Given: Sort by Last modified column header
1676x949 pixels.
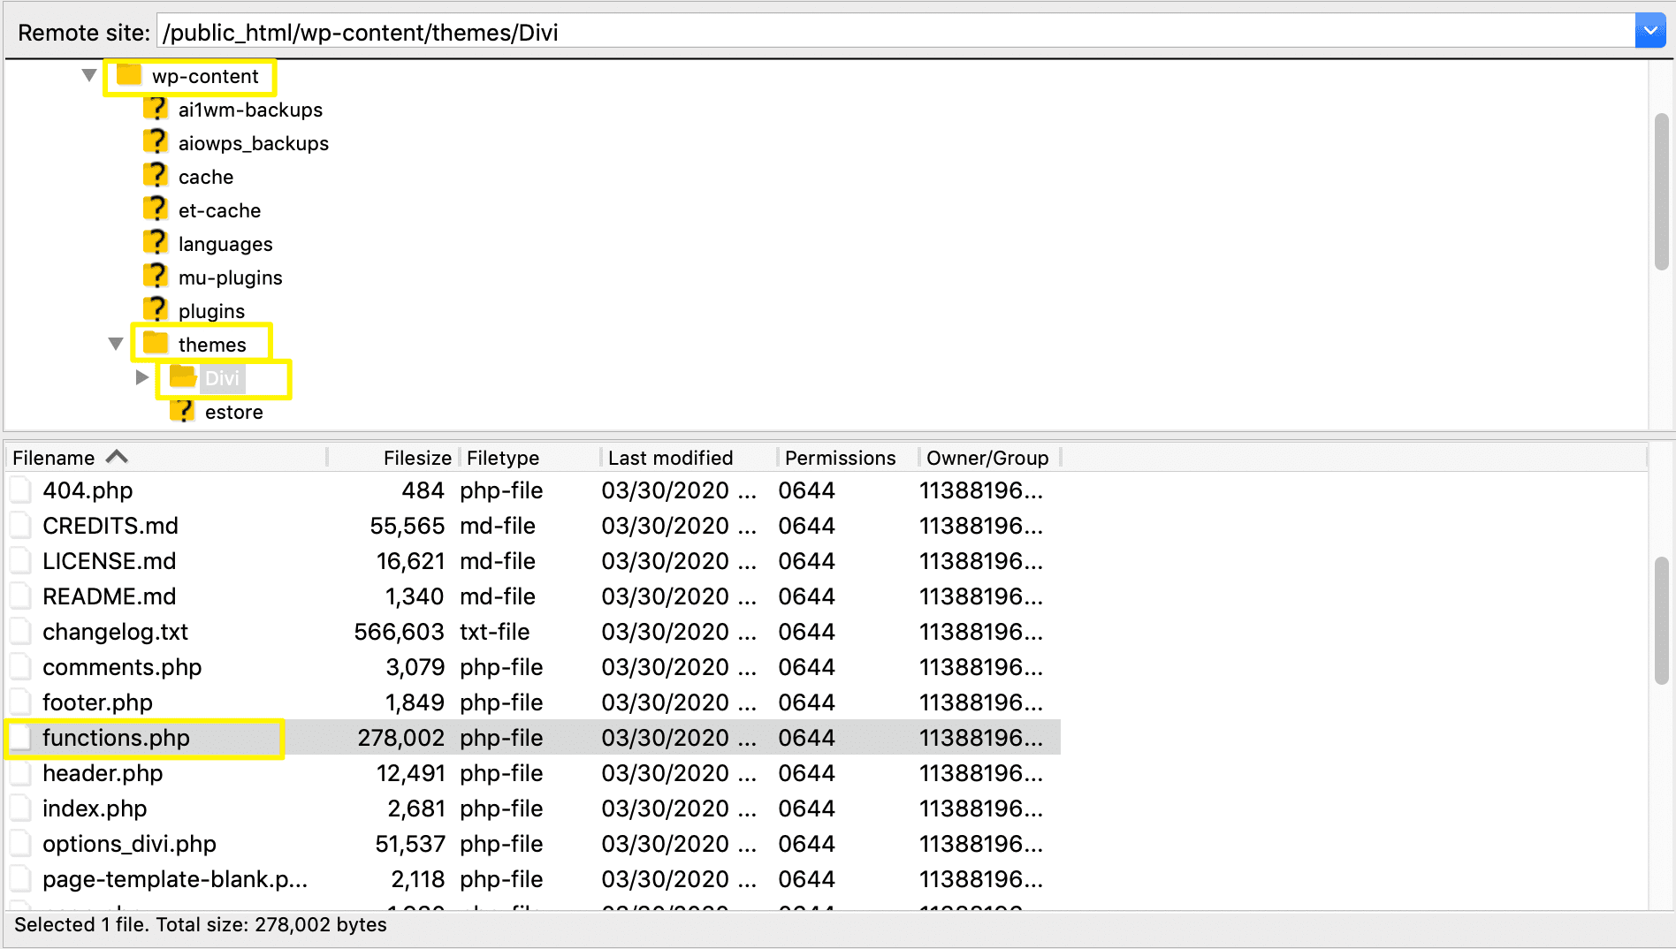Looking at the screenshot, I should tap(669, 457).
